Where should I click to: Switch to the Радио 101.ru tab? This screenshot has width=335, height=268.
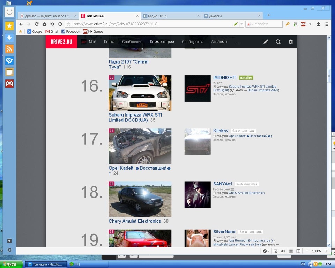pos(171,16)
